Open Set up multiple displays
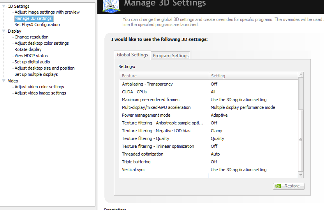This screenshot has width=324, height=210. click(36, 74)
